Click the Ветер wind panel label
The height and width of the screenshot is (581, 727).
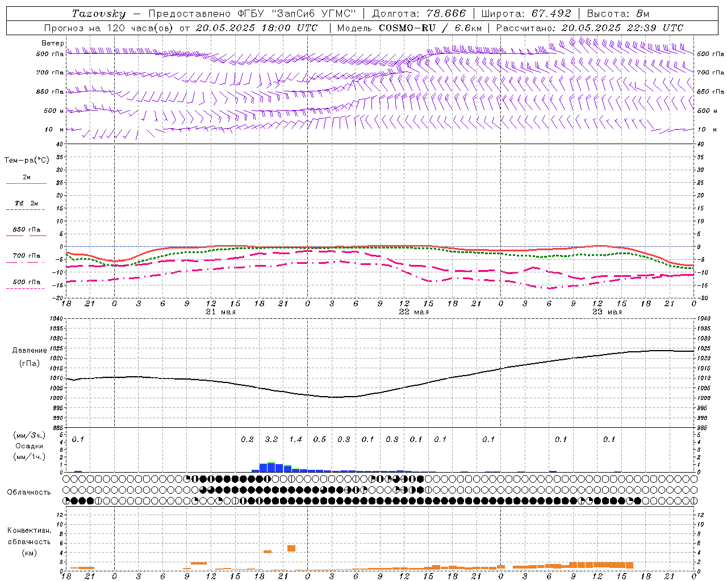(53, 43)
